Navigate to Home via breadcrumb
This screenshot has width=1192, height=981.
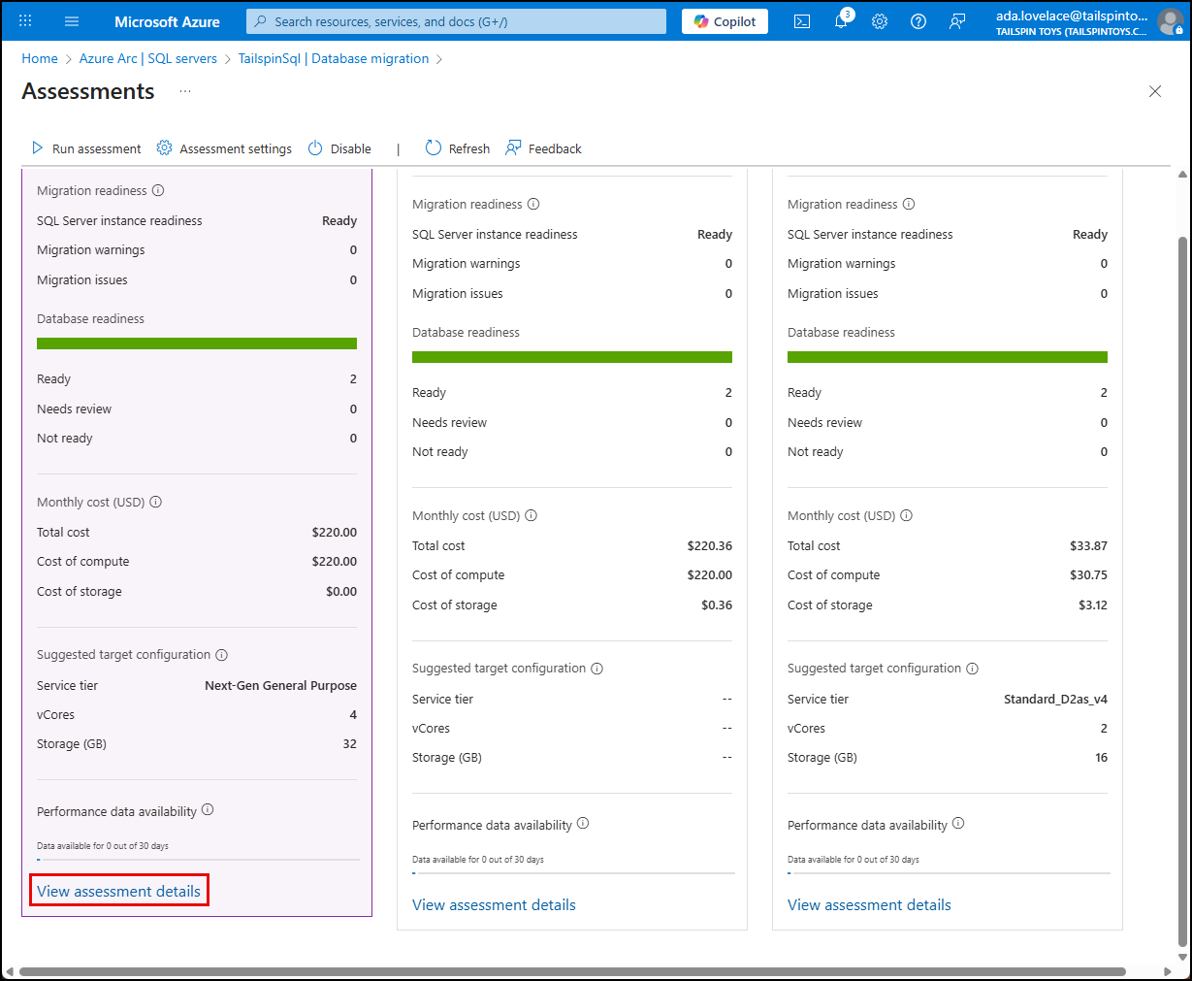[40, 58]
